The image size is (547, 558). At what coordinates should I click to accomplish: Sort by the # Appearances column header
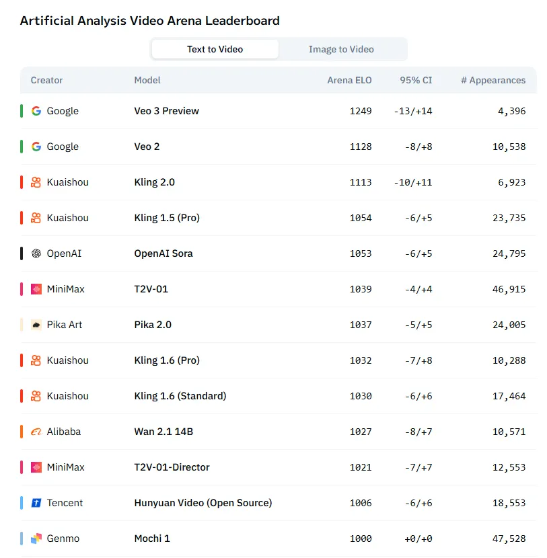point(493,80)
